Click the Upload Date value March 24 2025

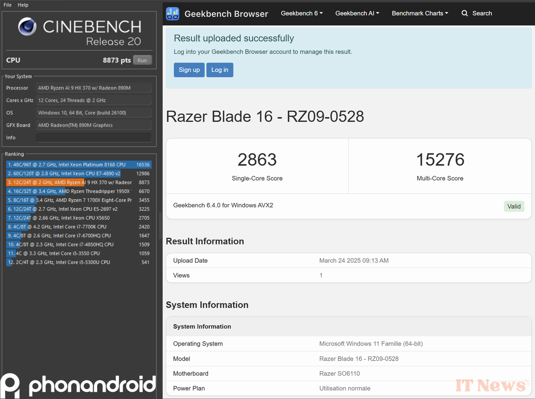(354, 260)
